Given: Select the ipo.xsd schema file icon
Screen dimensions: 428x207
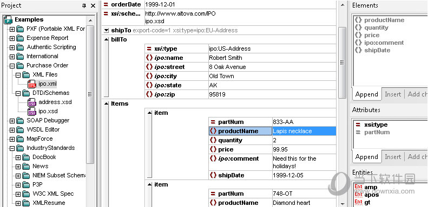Looking at the screenshot, I should 32,112.
